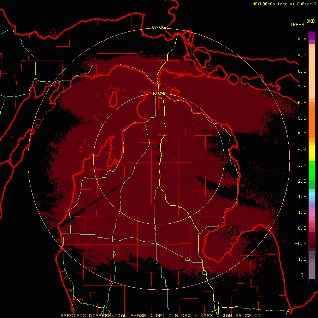Pick the cyan color bar segment
318x318 pixels.
[312, 194]
